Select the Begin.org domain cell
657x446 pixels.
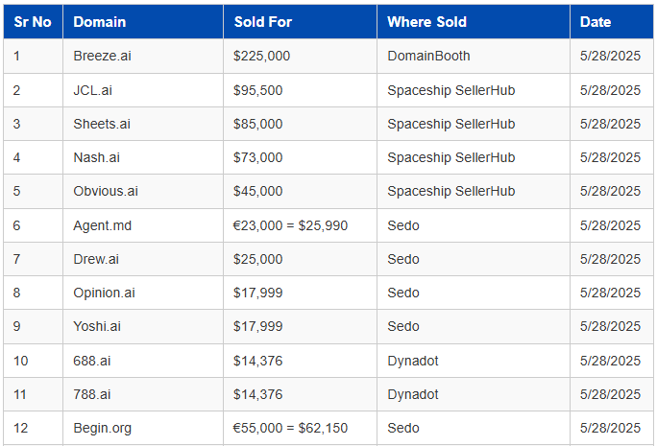pos(102,428)
